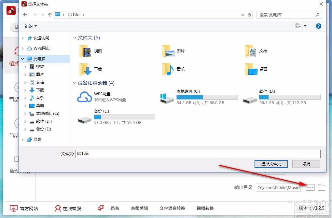Select the WPS网盘 cloud drive in devices

pos(102,97)
